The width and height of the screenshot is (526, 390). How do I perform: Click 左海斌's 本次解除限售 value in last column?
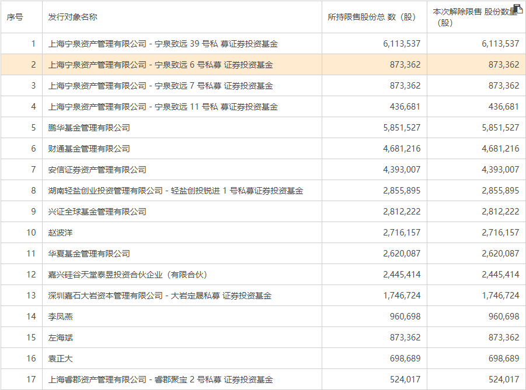click(x=500, y=338)
